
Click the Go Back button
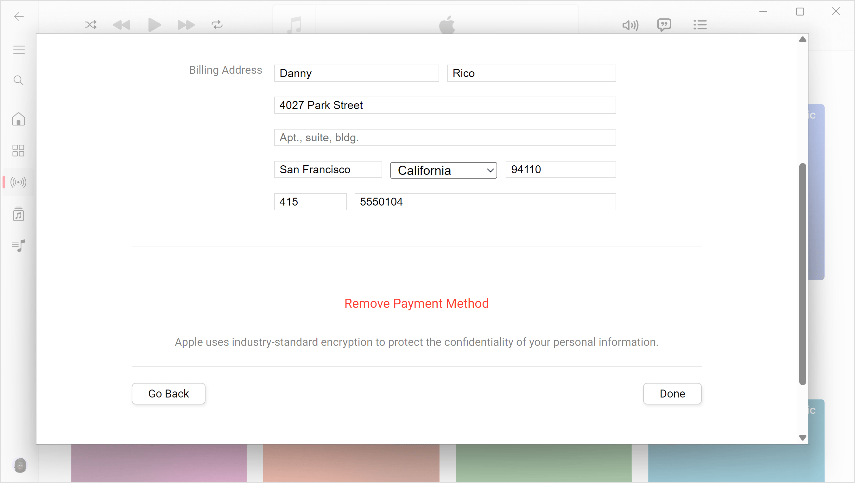(168, 394)
